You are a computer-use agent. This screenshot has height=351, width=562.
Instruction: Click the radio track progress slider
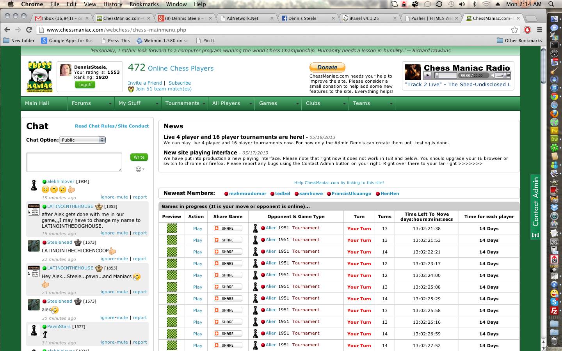click(x=446, y=76)
